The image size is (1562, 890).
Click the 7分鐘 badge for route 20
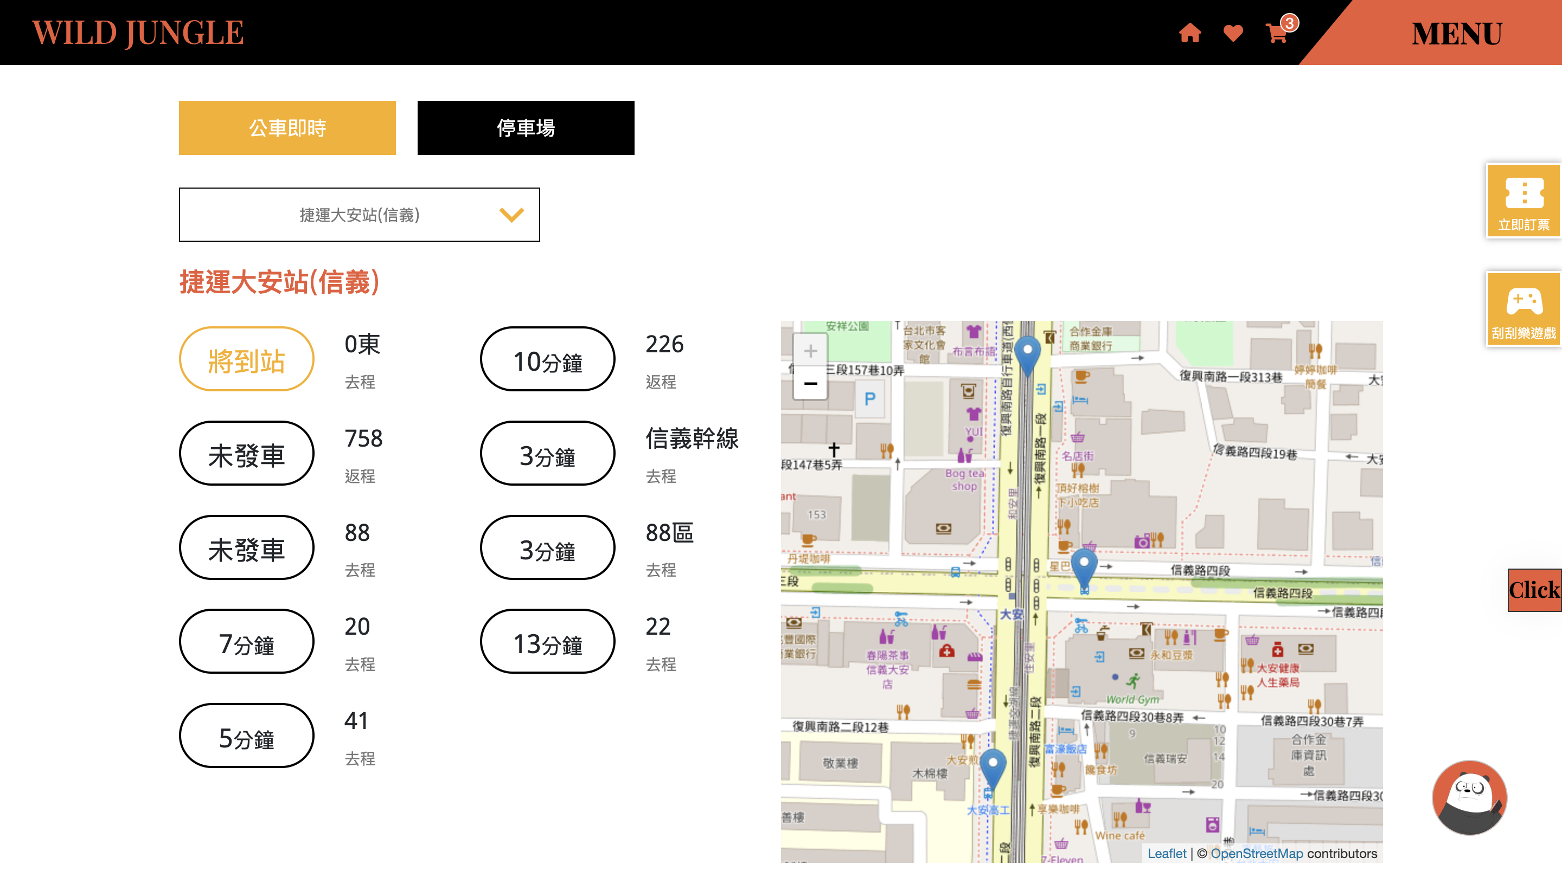point(246,642)
